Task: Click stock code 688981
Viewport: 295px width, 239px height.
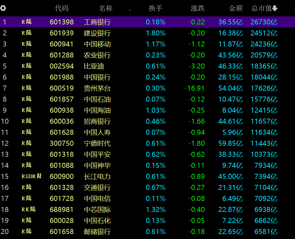Action: click(x=61, y=210)
